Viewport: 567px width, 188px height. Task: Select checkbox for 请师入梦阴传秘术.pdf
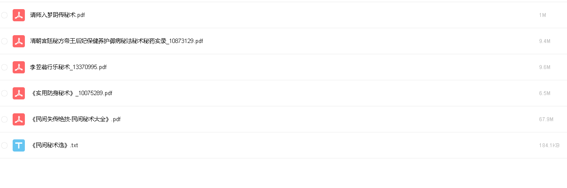pos(4,15)
